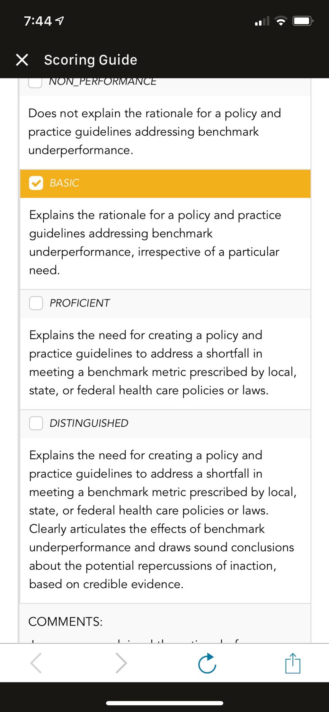Check the PROFICIENT checkbox
Screen dimensions: 329x712
tap(36, 303)
